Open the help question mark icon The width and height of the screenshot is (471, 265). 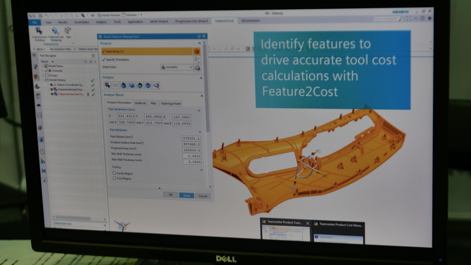pyautogui.click(x=423, y=18)
